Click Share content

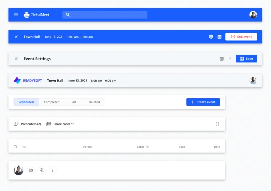60,124
